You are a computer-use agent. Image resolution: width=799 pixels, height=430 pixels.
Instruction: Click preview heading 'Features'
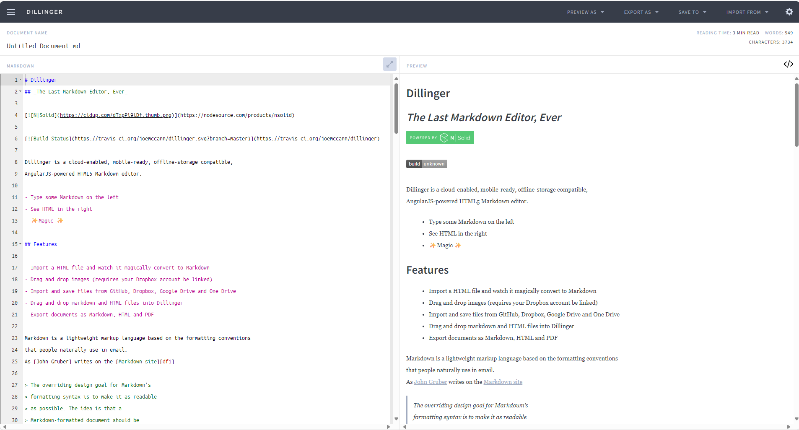(428, 270)
